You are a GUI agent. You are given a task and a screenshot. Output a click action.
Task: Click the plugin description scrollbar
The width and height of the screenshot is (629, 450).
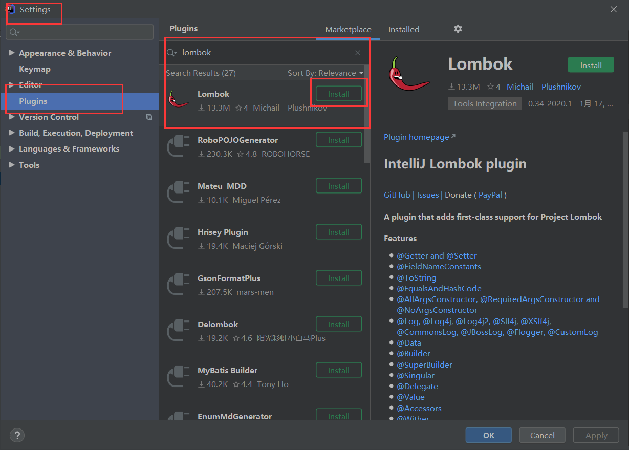(625, 219)
